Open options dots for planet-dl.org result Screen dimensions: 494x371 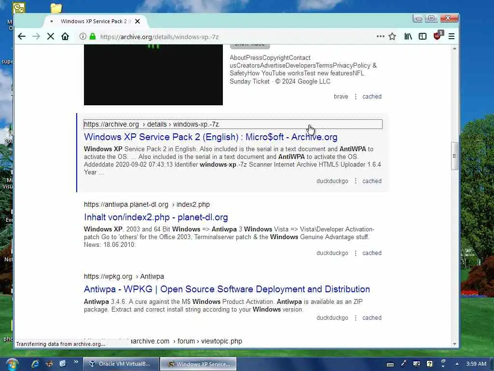(x=356, y=253)
